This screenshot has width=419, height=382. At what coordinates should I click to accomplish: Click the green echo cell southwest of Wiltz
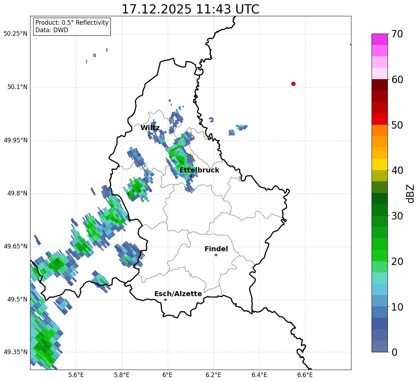137,188
